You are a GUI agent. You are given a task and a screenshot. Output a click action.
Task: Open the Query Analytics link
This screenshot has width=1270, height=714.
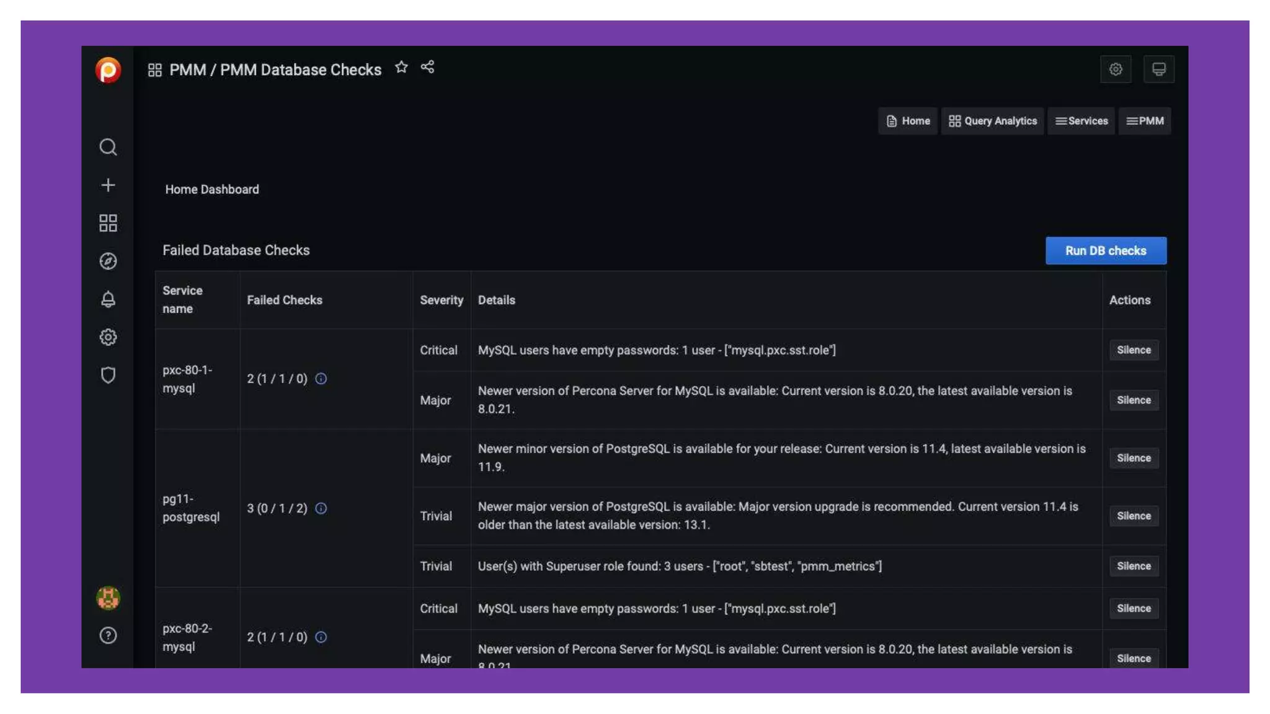[x=992, y=121]
